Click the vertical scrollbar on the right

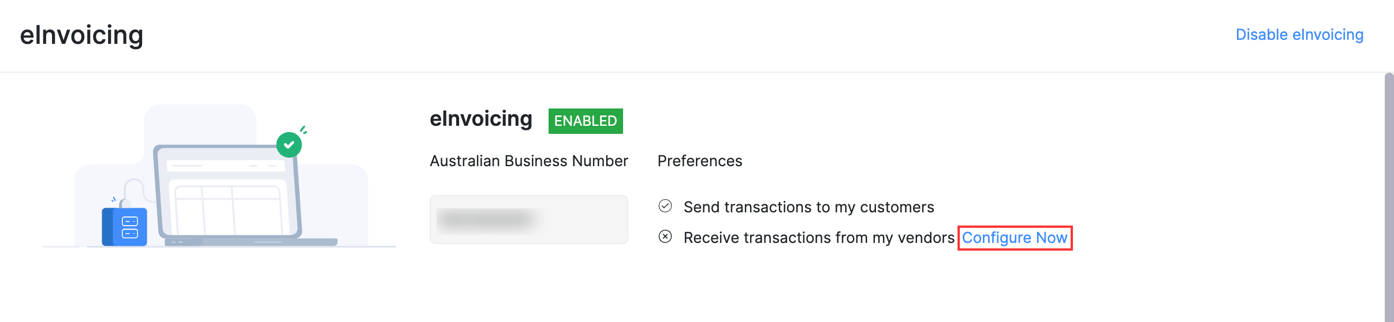tap(1389, 196)
